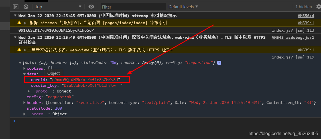321x139 pixels.
Task: Collapse the logged response object
Action: point(20,63)
